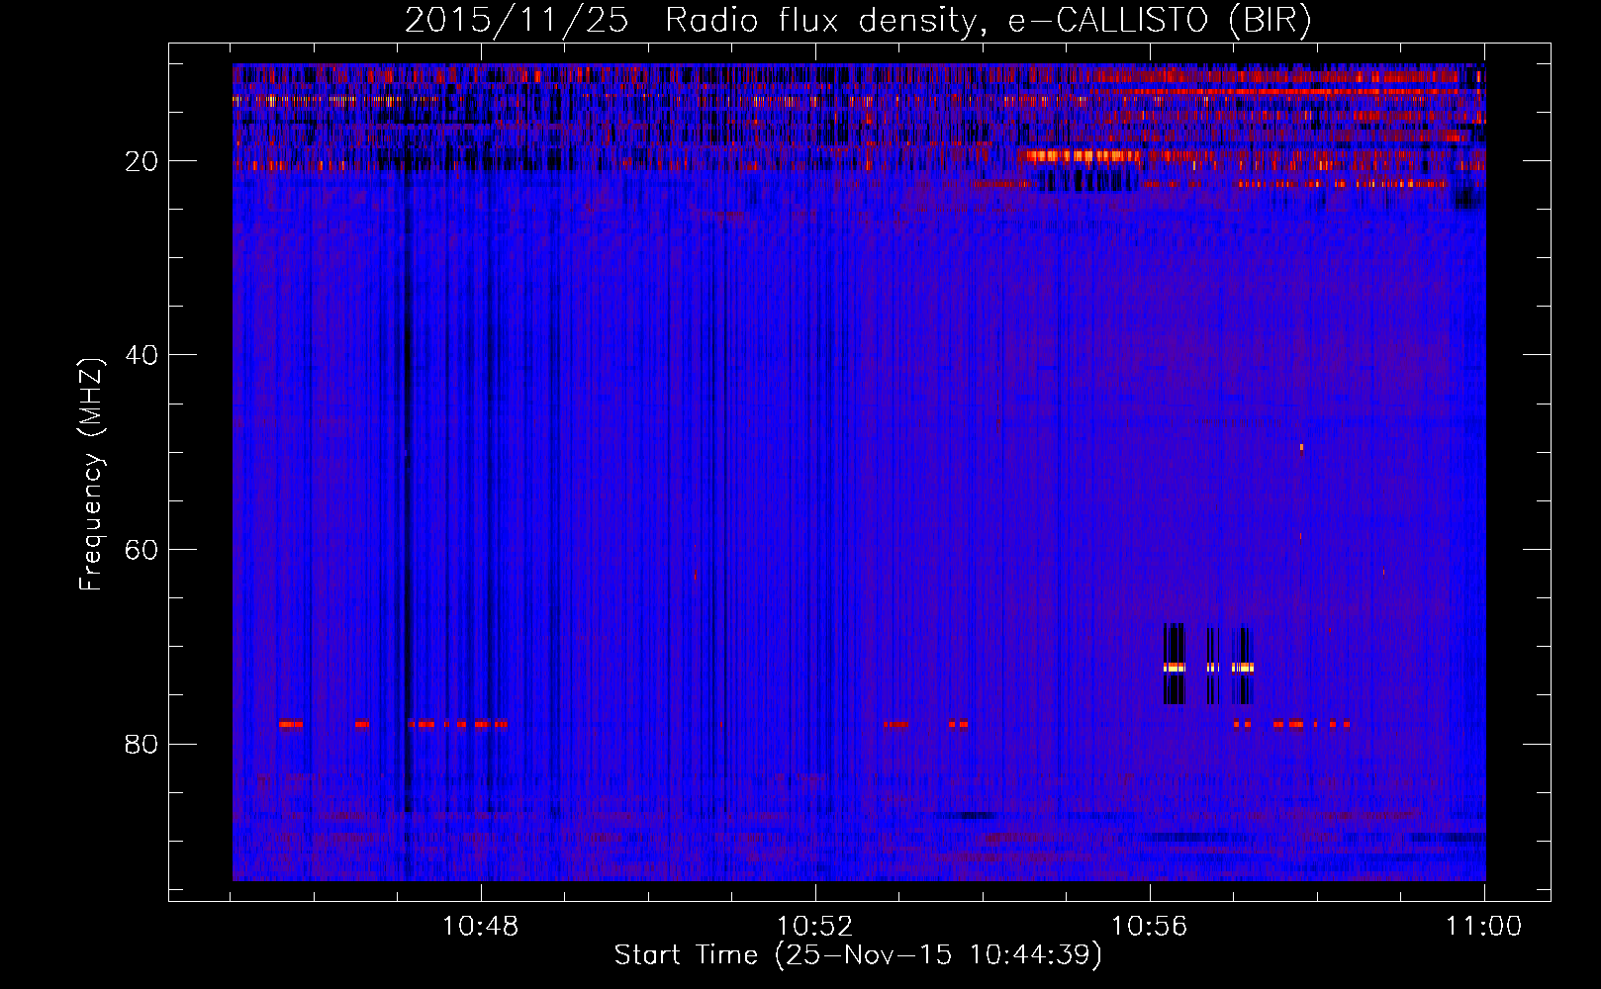Click the plot title '2015/11/25 Radio flux density, e-CALLISTO (BIR)'
This screenshot has height=989, width=1601.
(858, 20)
